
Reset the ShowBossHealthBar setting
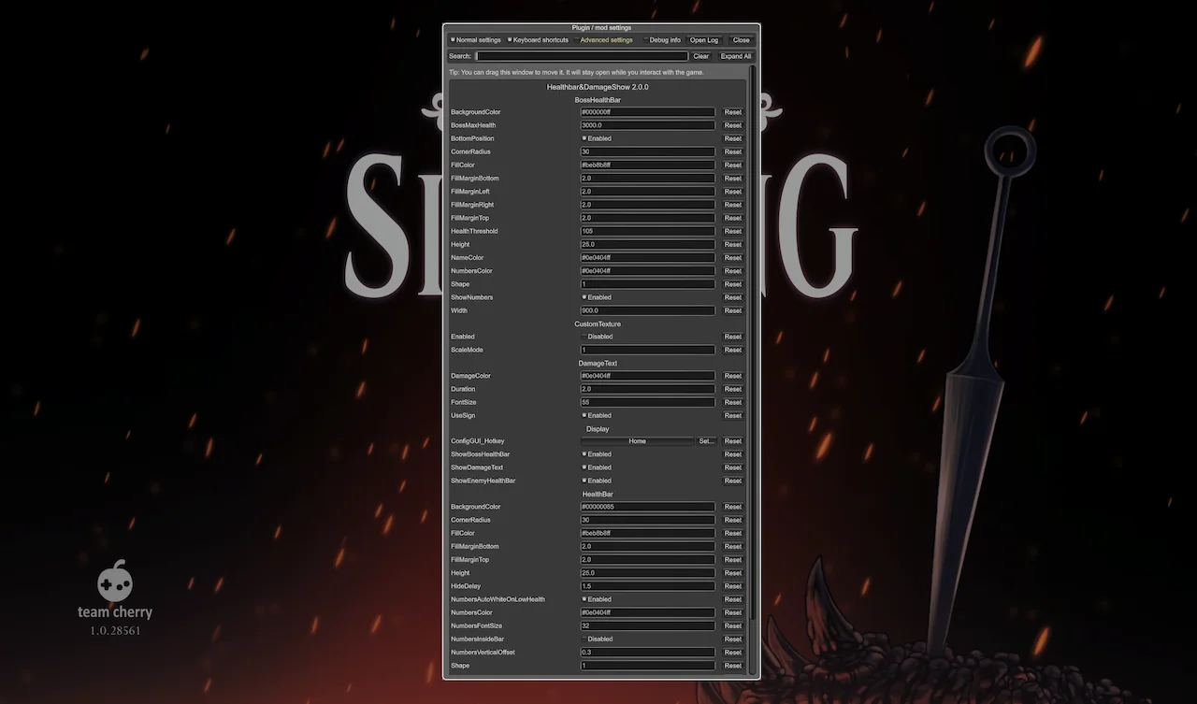(x=733, y=454)
